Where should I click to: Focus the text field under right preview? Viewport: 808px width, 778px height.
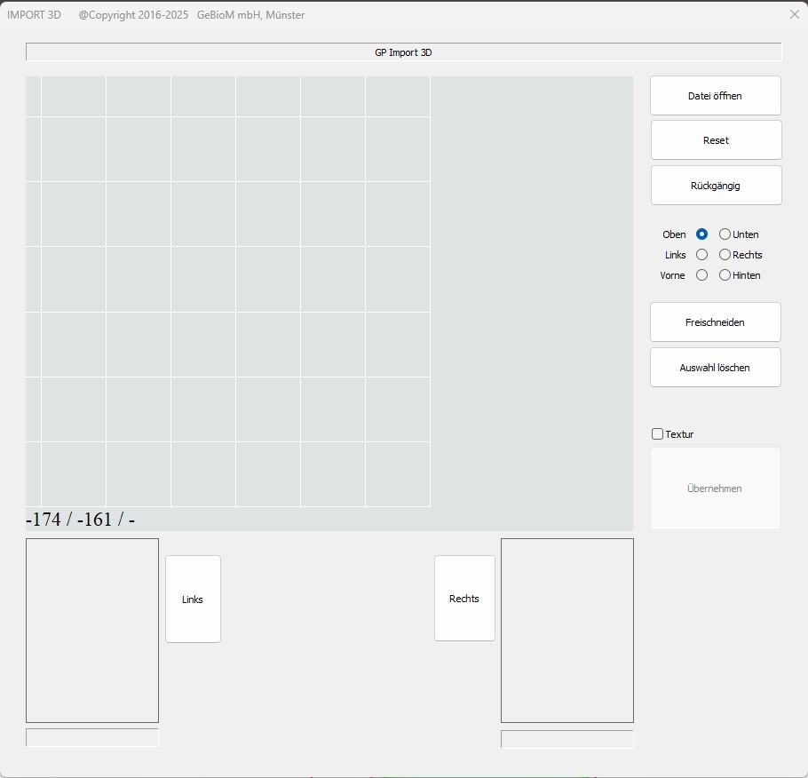pyautogui.click(x=566, y=739)
